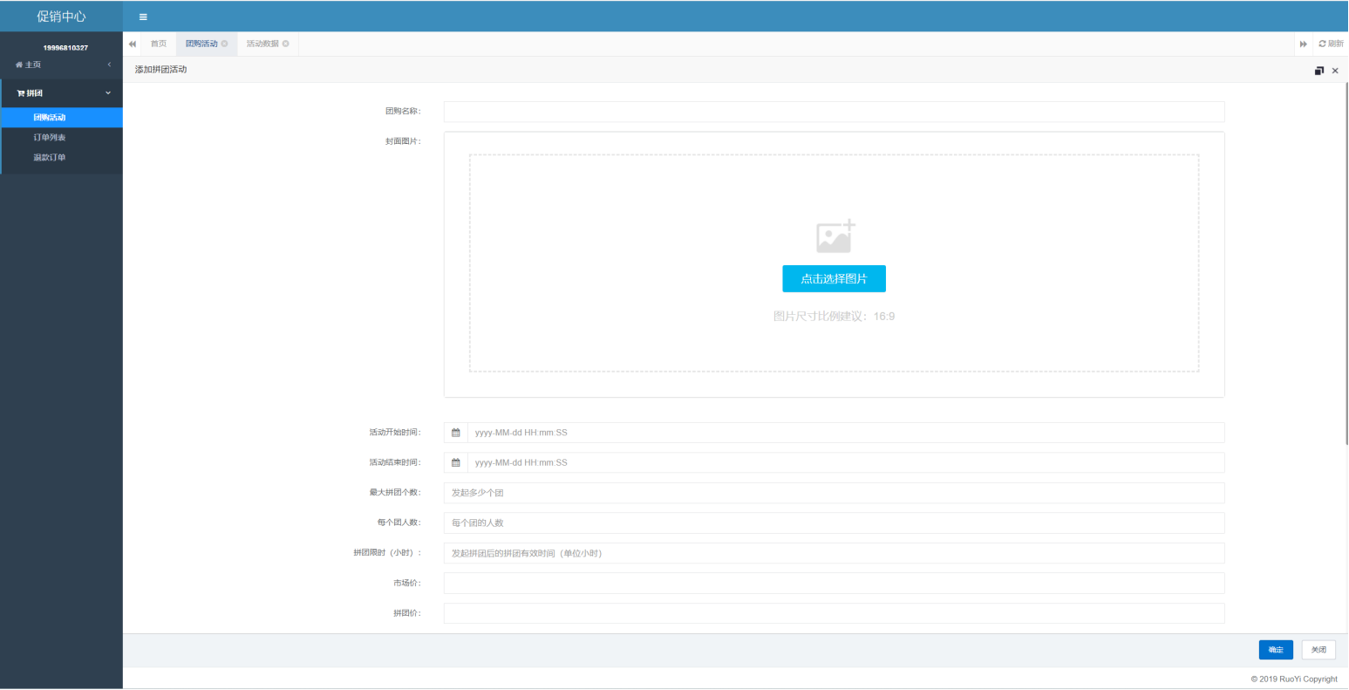This screenshot has height=690, width=1349.
Task: Click the image placeholder icon in upload area
Action: click(x=835, y=236)
